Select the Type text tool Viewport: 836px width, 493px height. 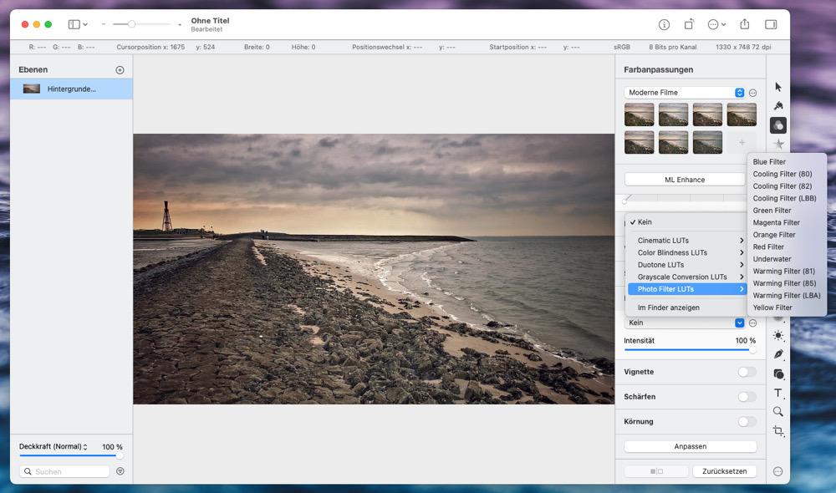coord(778,393)
